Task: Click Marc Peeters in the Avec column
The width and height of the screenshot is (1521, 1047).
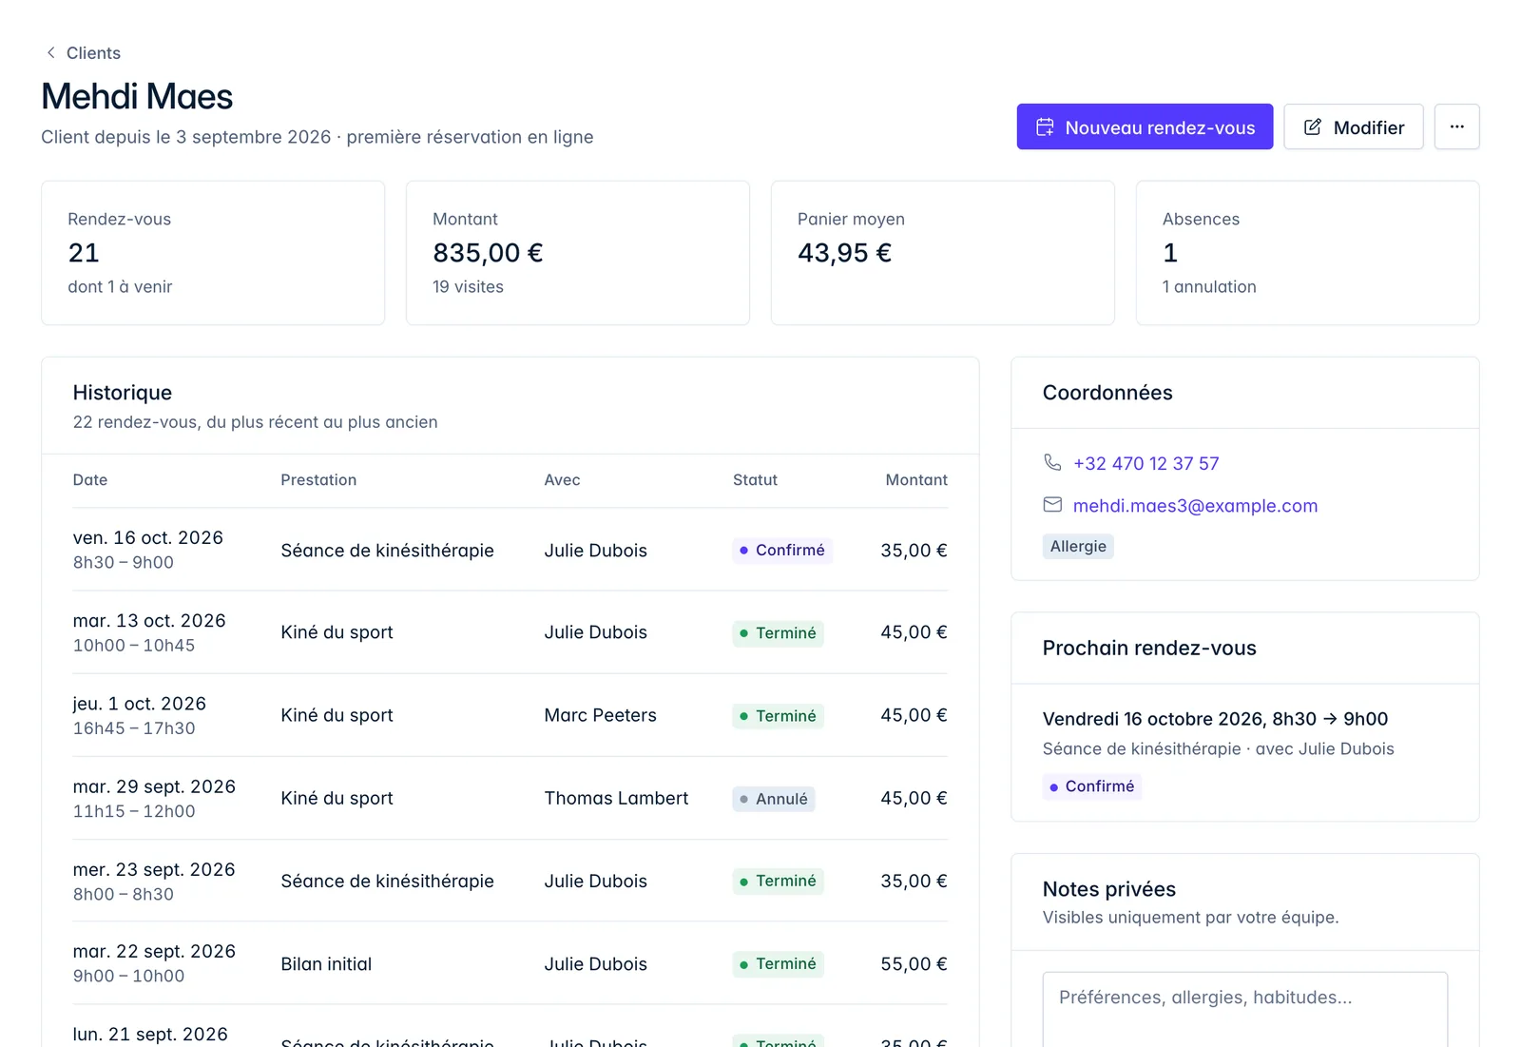Action: click(x=600, y=715)
